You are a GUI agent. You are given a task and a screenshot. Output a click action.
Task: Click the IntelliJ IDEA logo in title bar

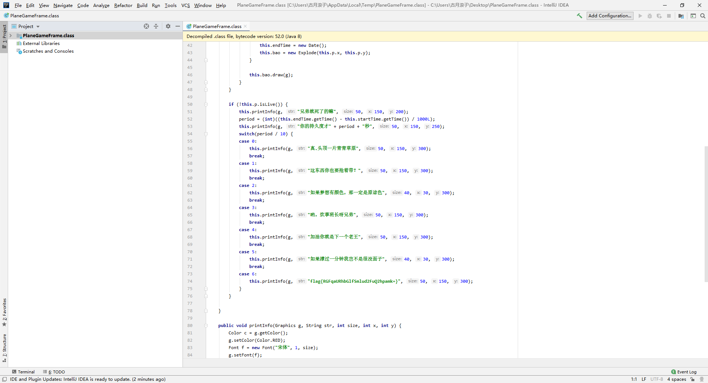click(6, 5)
